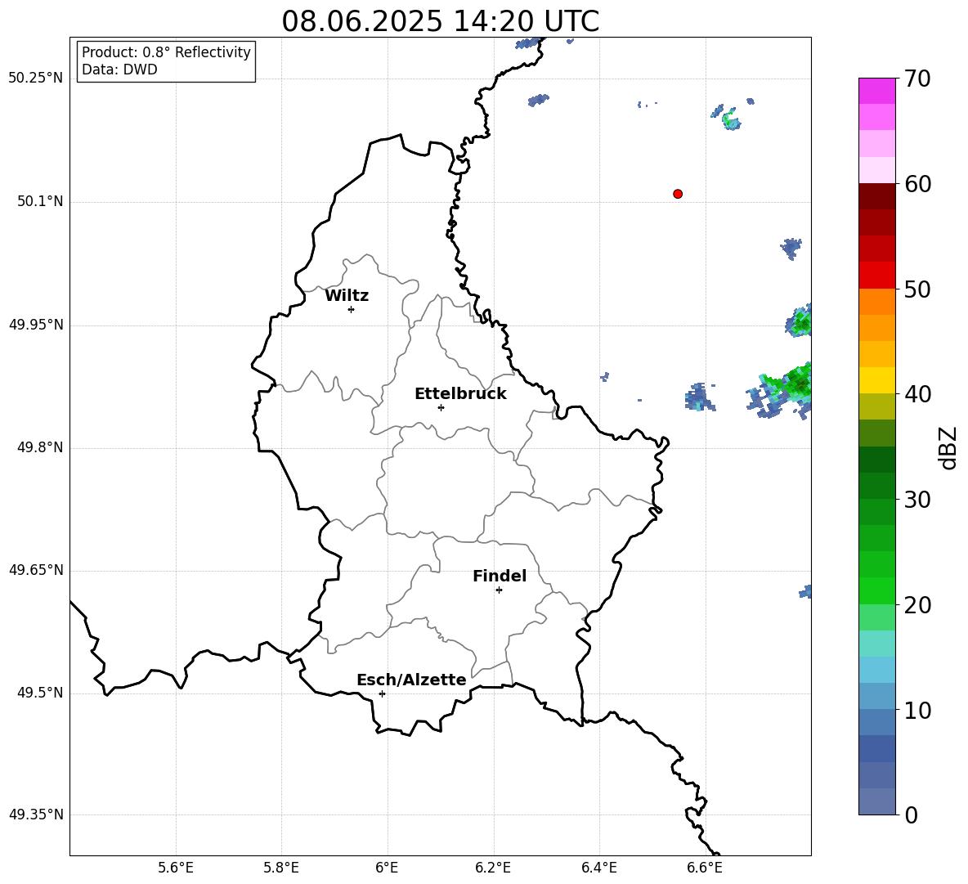This screenshot has width=968, height=884.
Task: Click the red dot marker on map
Action: pos(678,194)
